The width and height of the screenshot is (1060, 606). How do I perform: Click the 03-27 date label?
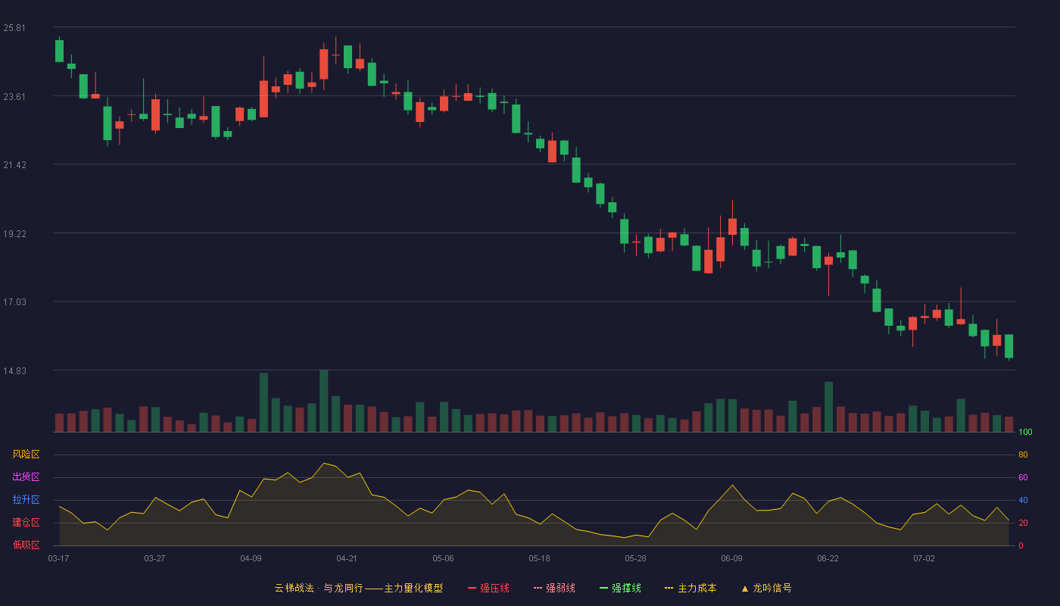point(154,558)
